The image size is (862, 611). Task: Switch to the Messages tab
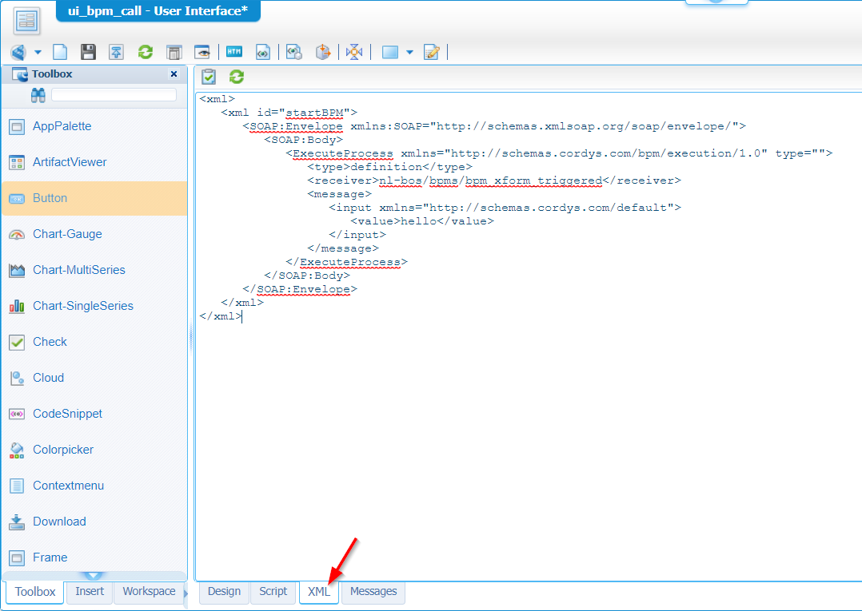point(373,592)
